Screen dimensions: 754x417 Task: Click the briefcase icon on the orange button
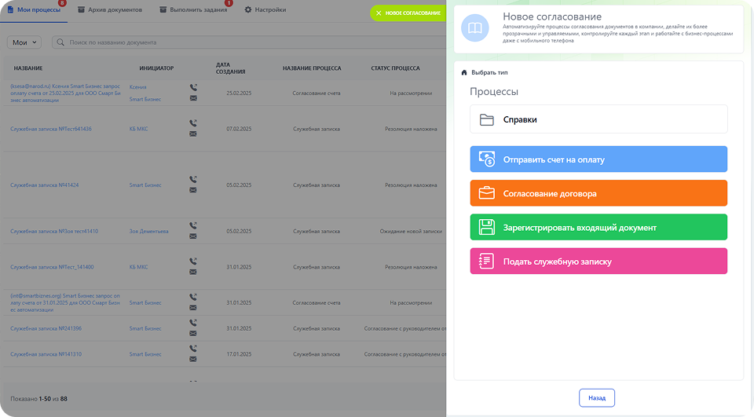pyautogui.click(x=487, y=193)
